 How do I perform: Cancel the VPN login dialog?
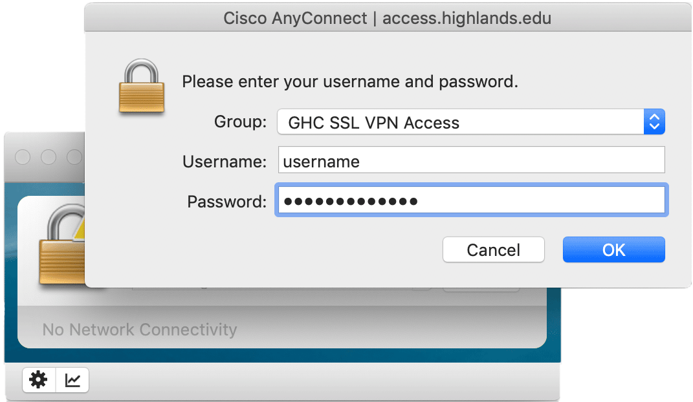493,250
